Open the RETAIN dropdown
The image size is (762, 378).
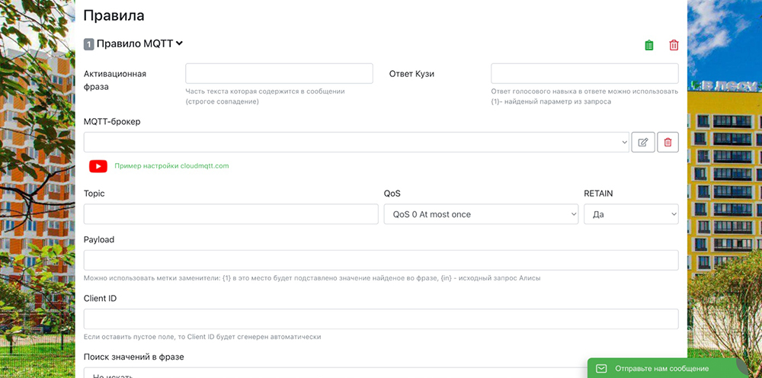click(x=631, y=214)
